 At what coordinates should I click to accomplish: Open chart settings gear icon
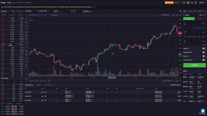tap(174, 15)
